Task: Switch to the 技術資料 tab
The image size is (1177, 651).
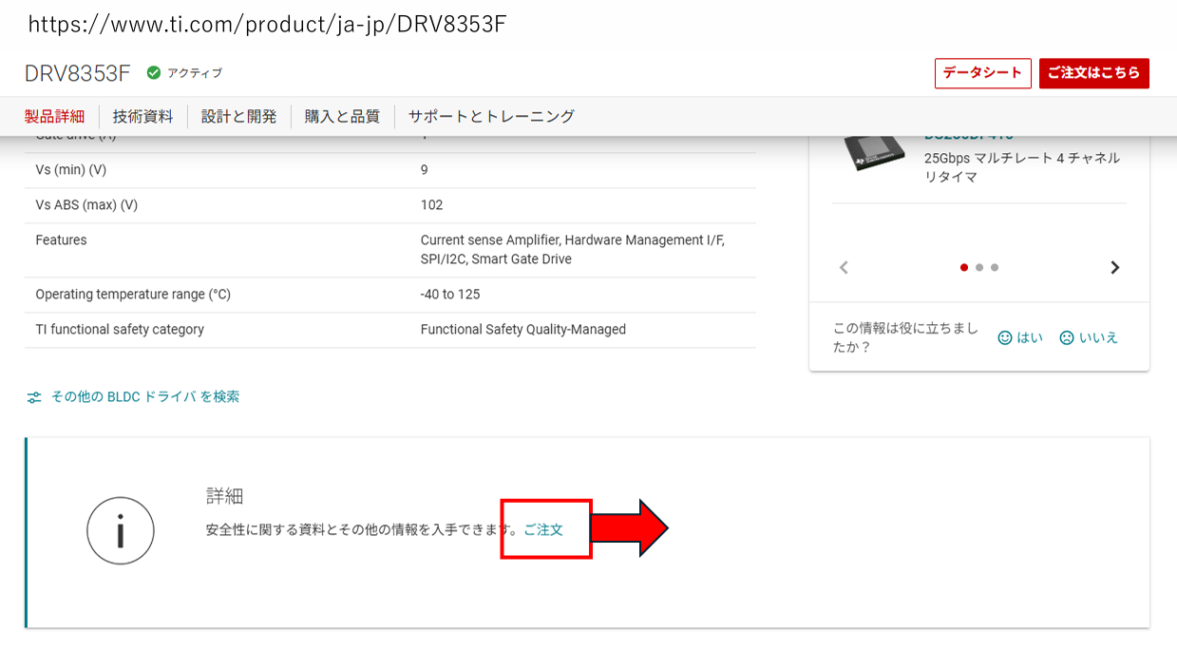Action: pos(142,116)
